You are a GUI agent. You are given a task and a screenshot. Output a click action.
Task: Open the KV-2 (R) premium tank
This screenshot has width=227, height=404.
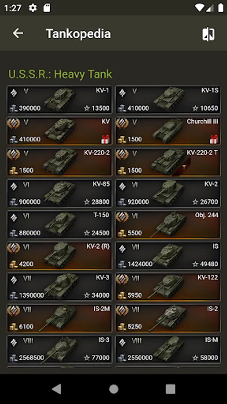click(60, 255)
